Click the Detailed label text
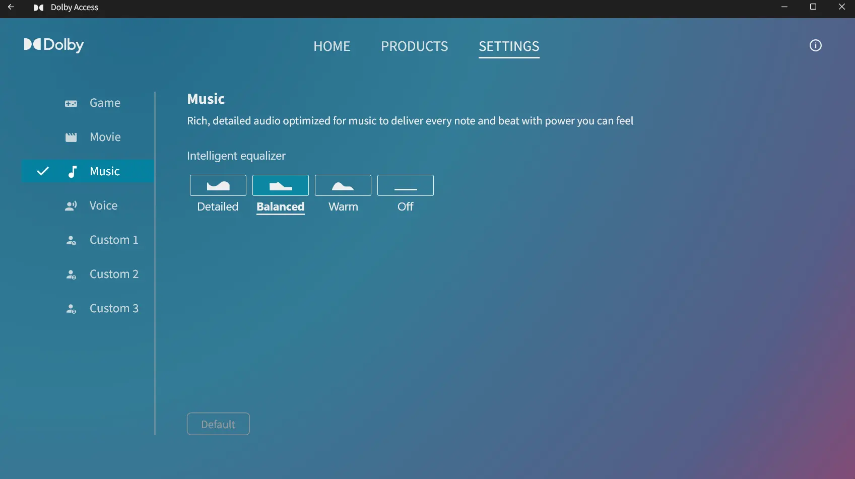This screenshot has height=479, width=855. (218, 207)
